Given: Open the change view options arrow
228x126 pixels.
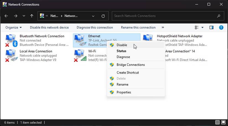Looking at the screenshot, I should click(202, 27).
